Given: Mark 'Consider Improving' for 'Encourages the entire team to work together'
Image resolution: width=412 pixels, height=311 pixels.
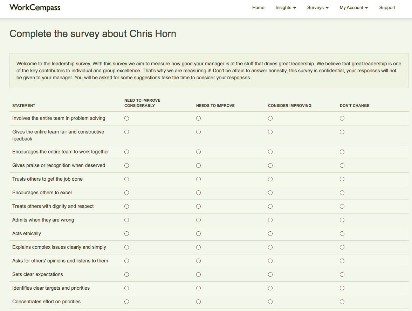Looking at the screenshot, I should (270, 152).
